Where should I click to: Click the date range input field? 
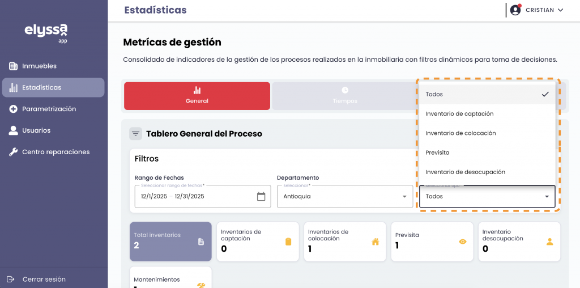click(x=193, y=197)
